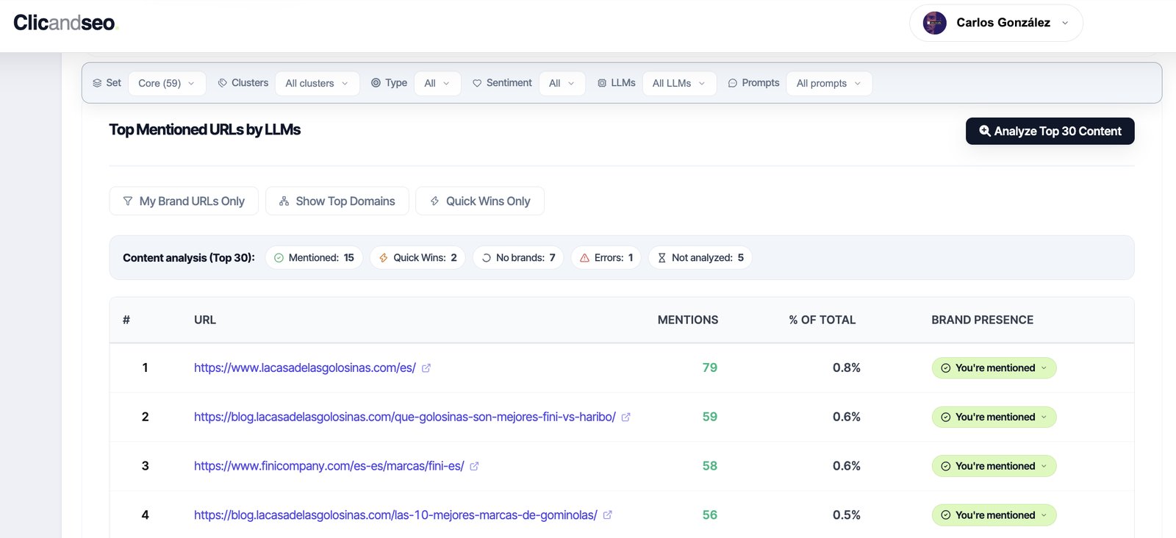
Task: Click the Content analysis (Top 30) label
Action: (189, 258)
